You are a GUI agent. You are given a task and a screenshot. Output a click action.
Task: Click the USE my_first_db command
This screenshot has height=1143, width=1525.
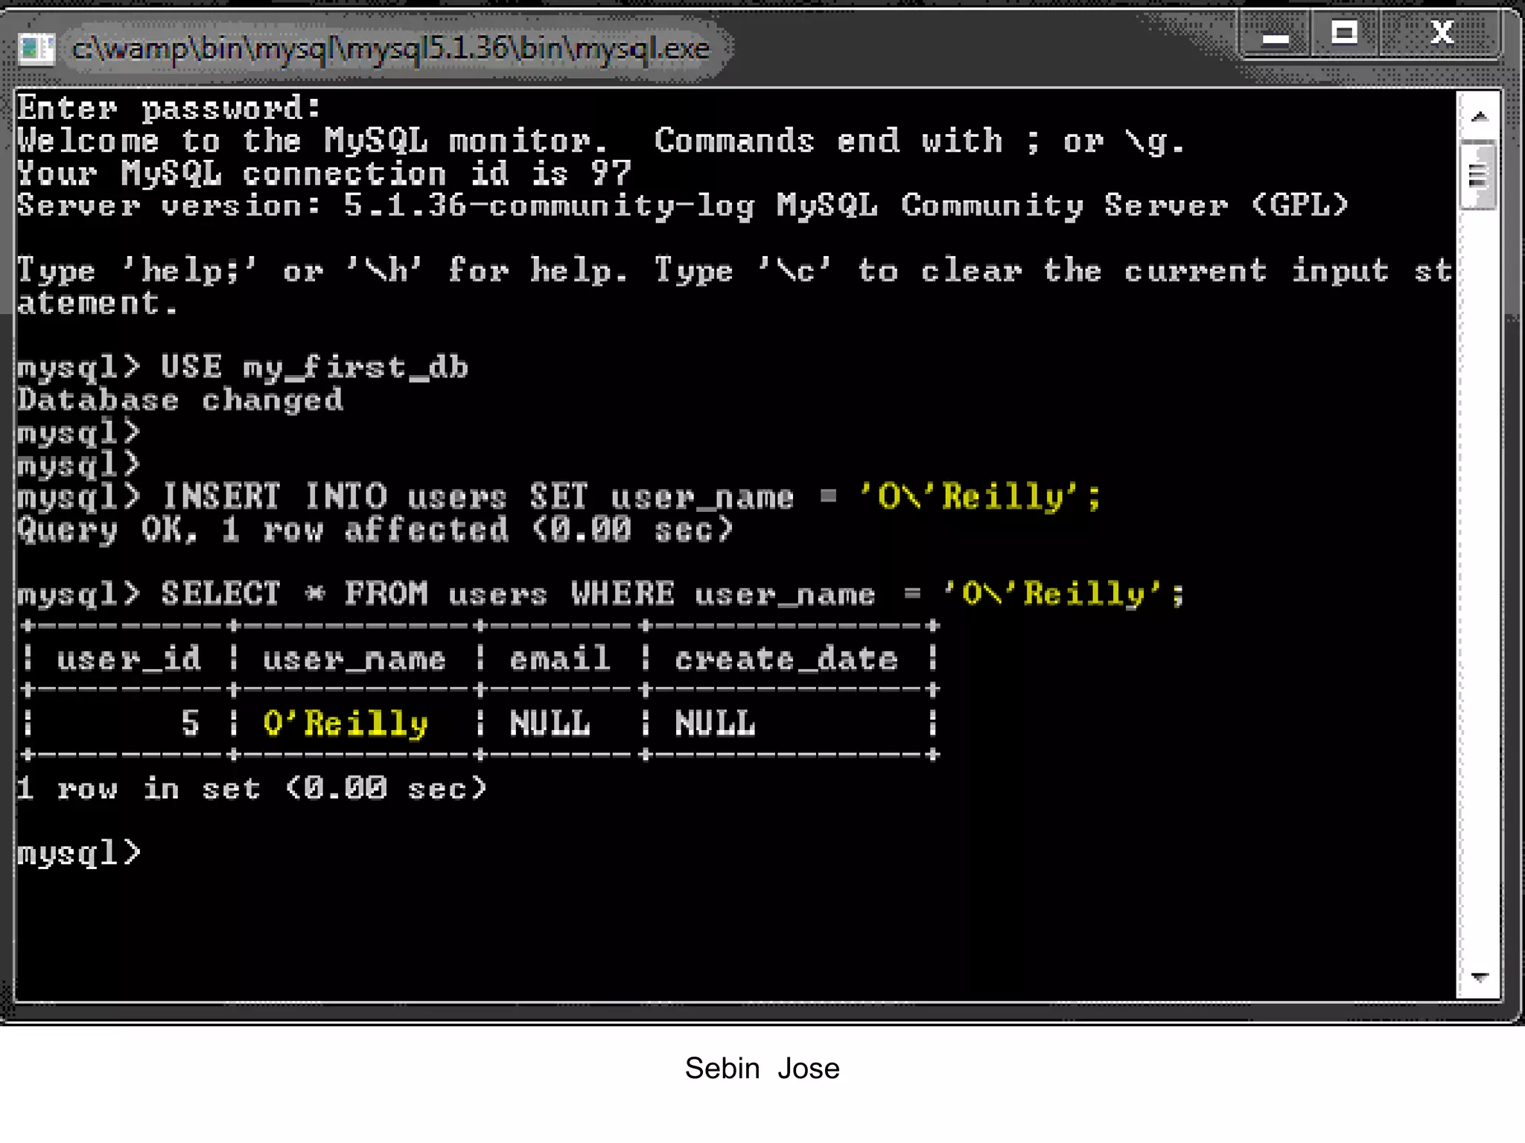[314, 368]
